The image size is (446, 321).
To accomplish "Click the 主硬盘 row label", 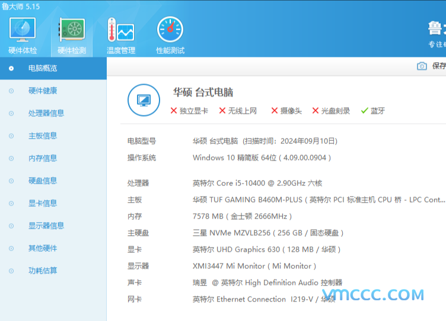I will tap(138, 233).
